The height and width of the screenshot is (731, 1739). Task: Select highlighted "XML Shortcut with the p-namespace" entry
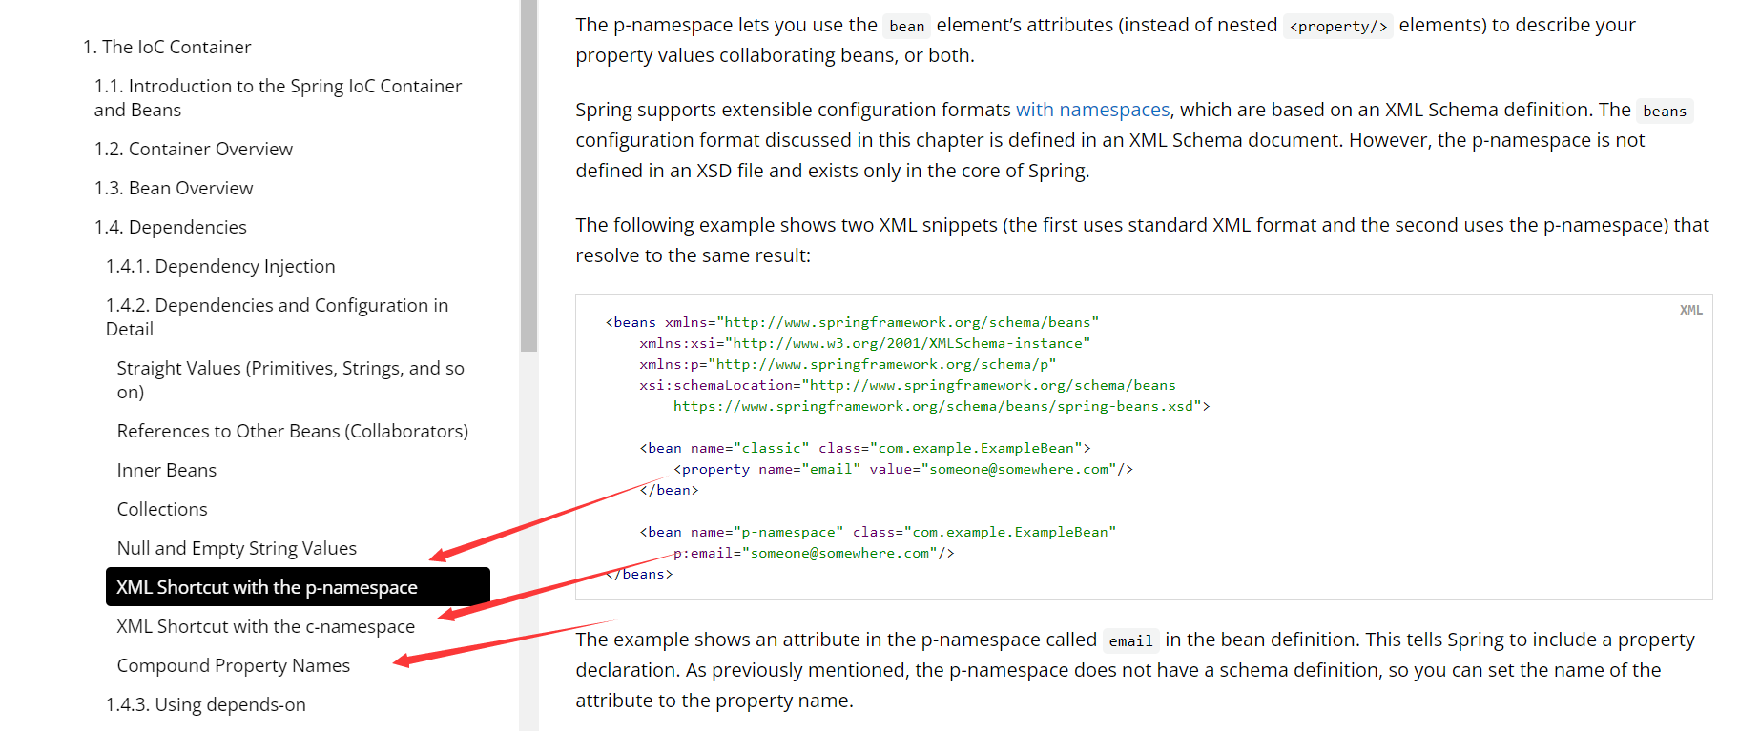coord(298,587)
